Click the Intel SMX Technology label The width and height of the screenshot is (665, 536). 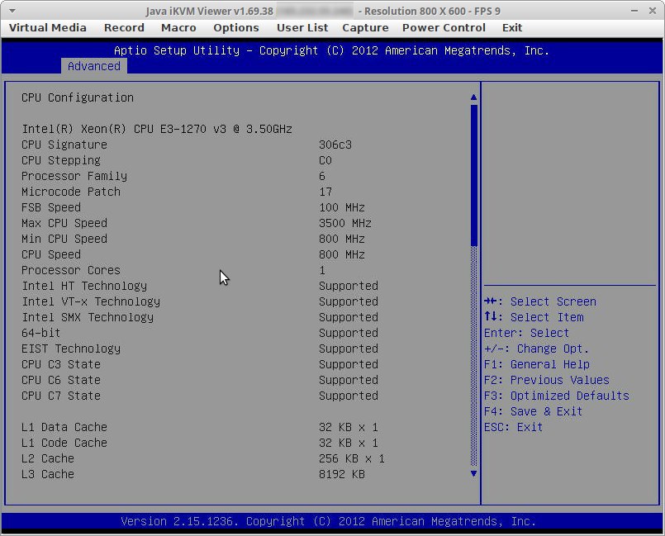pos(88,317)
